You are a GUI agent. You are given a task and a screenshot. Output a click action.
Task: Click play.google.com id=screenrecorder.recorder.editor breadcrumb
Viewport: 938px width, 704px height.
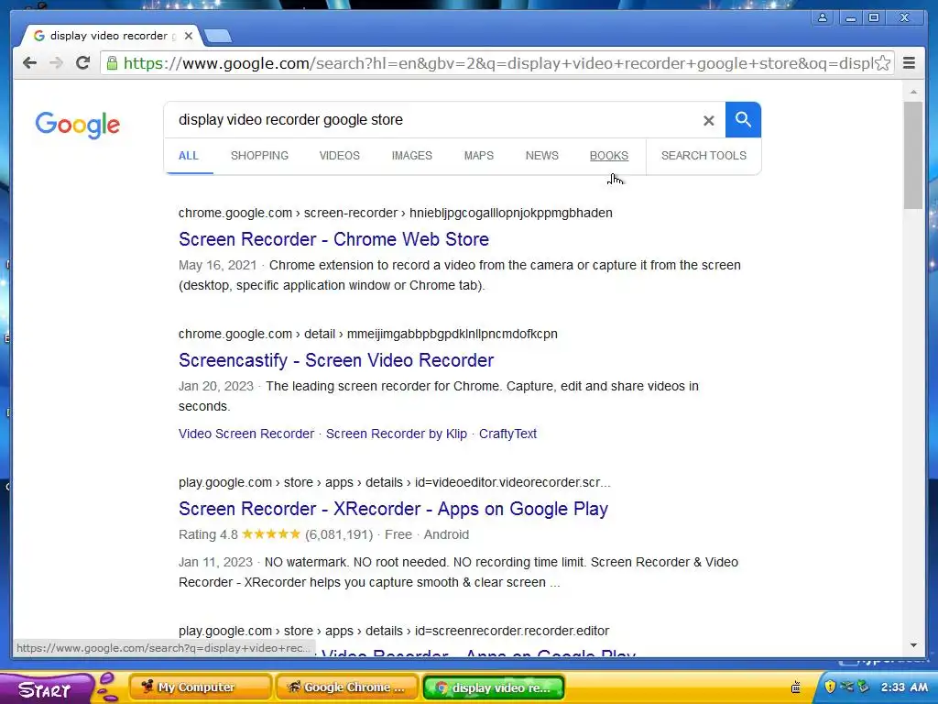click(x=394, y=631)
